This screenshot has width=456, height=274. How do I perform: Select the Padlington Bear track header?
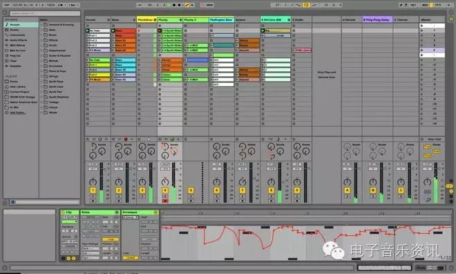pos(222,19)
